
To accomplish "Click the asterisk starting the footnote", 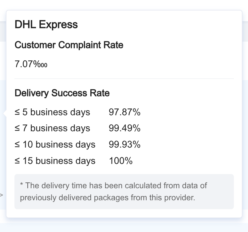I will click(x=22, y=184).
